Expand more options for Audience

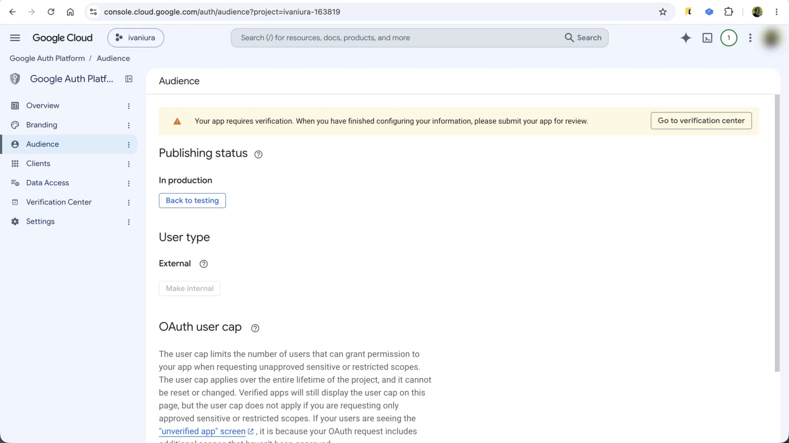pyautogui.click(x=129, y=144)
